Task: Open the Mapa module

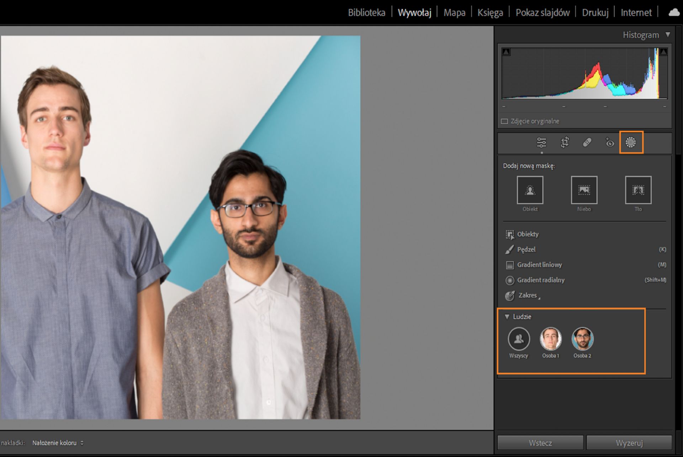Action: [x=454, y=12]
